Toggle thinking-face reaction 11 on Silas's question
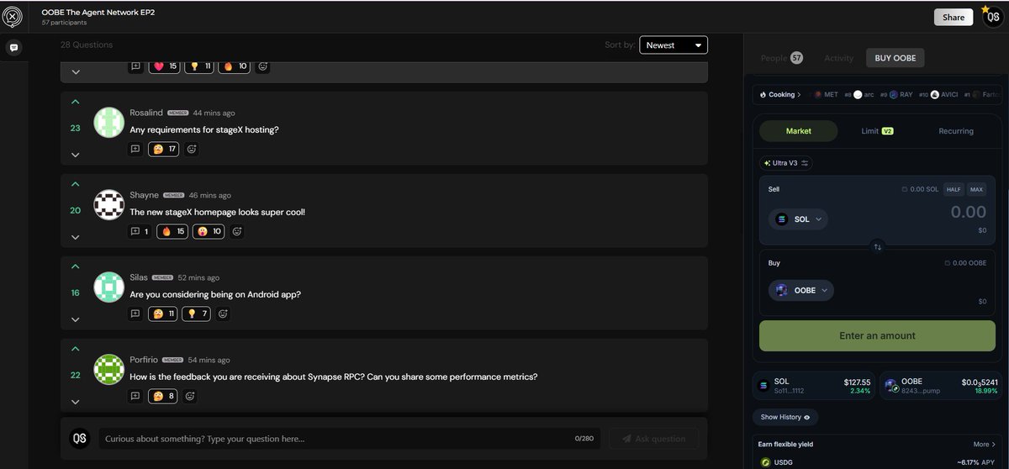Image resolution: width=1009 pixels, height=469 pixels. click(163, 314)
